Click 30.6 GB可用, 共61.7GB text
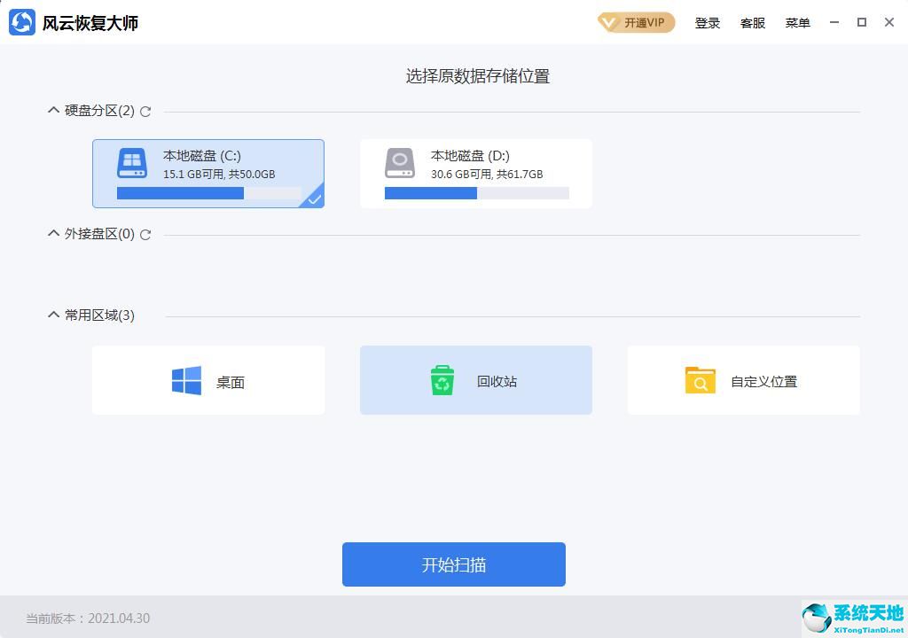Screen dimensions: 908x638 [487, 175]
